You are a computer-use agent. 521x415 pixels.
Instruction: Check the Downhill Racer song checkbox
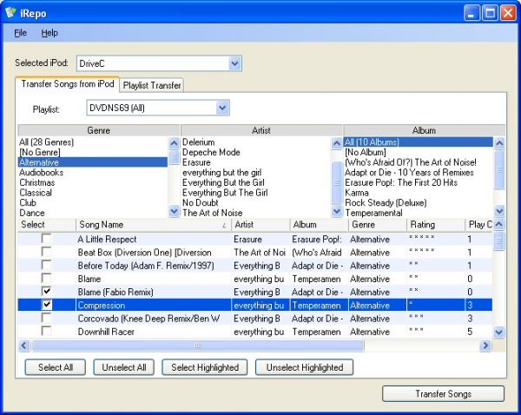click(47, 332)
